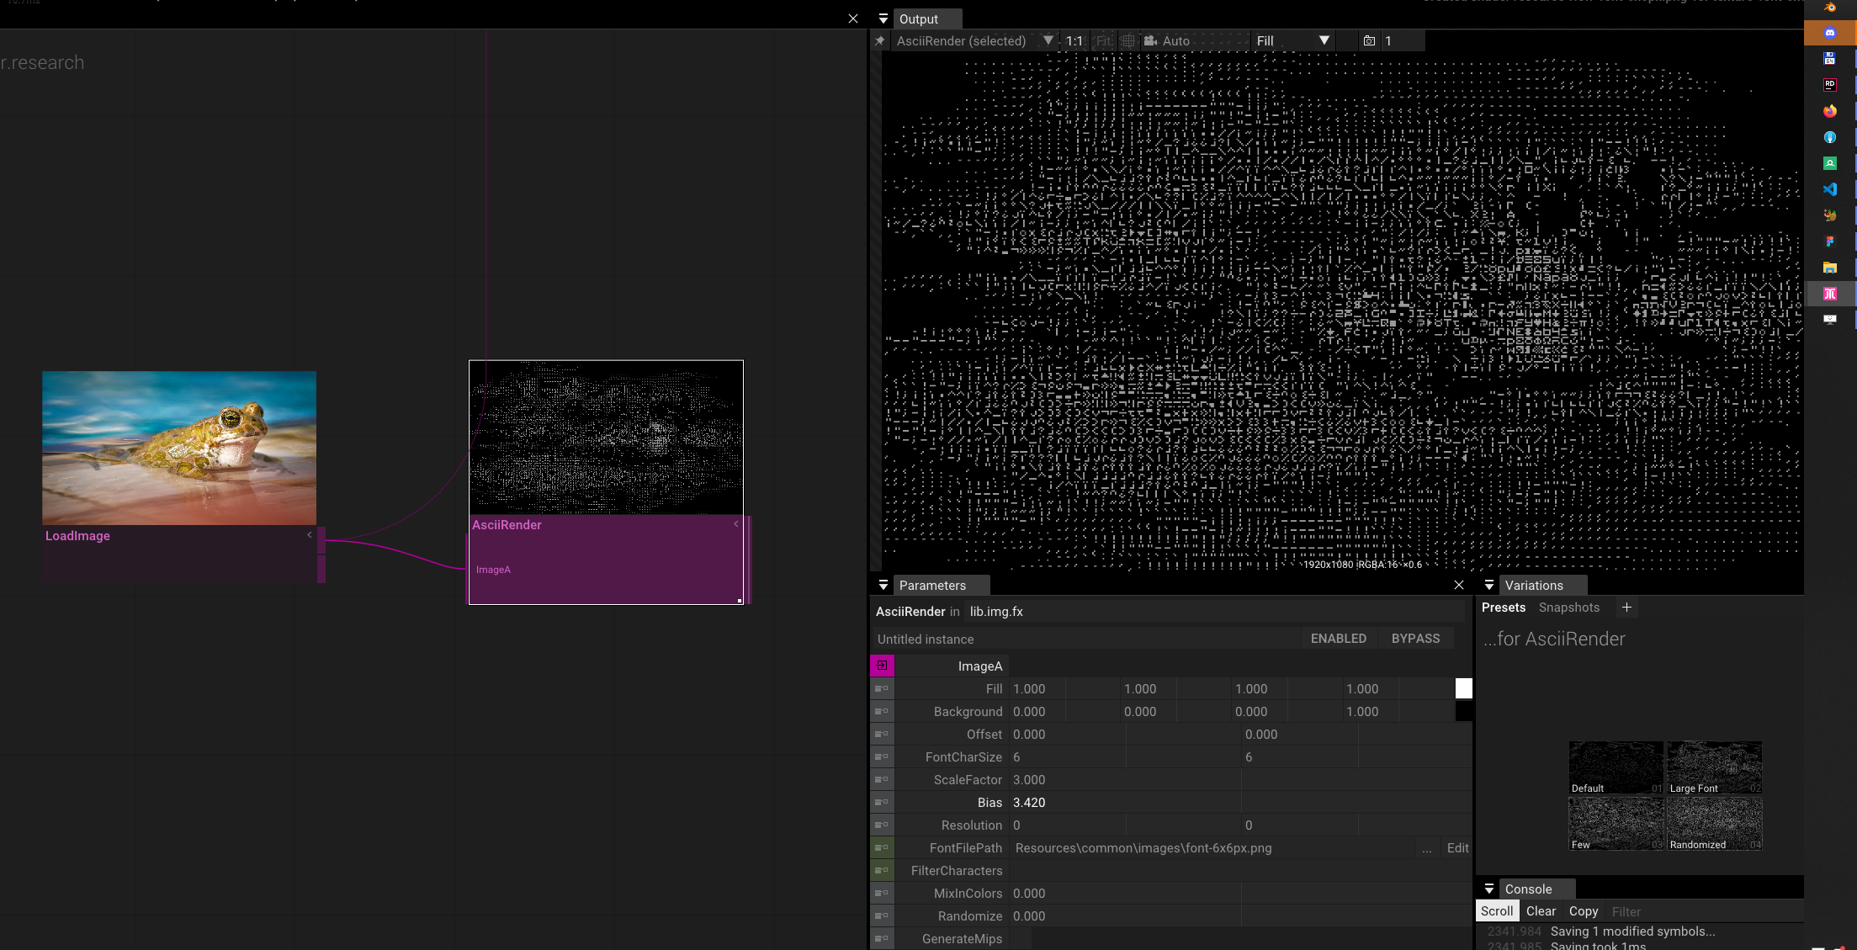Add a new preset with plus icon

(1626, 608)
